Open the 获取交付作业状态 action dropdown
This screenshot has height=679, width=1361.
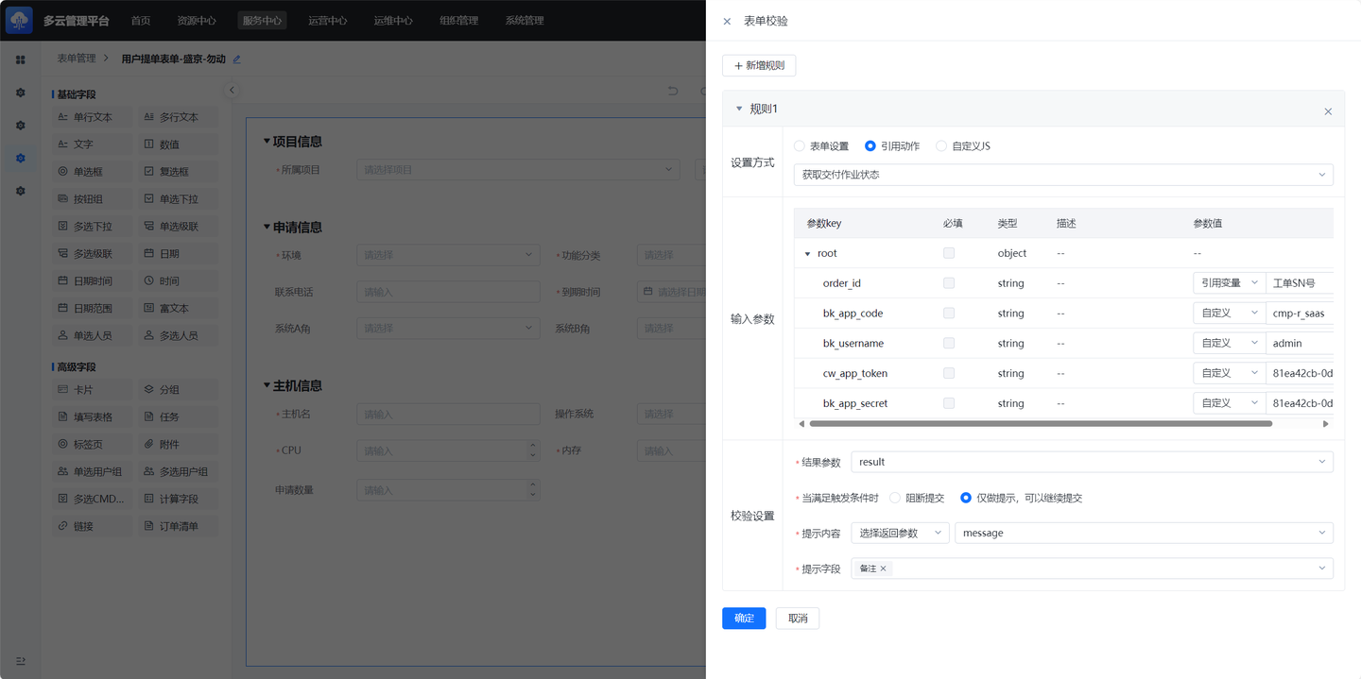pyautogui.click(x=1063, y=175)
